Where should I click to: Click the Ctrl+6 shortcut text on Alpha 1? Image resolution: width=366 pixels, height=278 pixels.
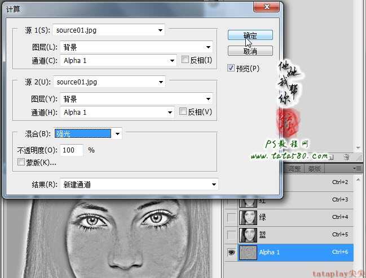[340, 252]
